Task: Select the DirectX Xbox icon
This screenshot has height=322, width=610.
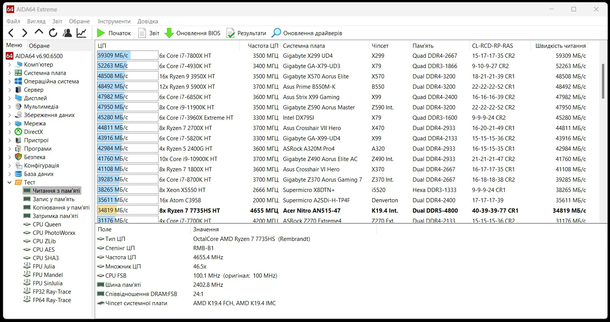Action: [18, 132]
